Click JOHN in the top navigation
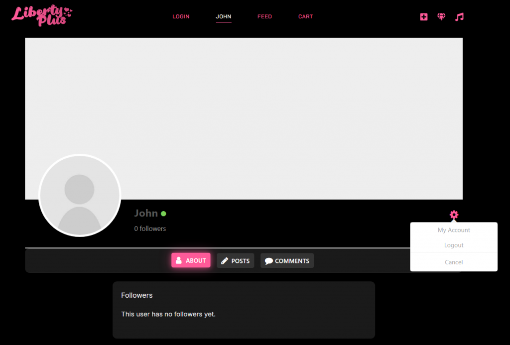The image size is (510, 345). tap(223, 16)
